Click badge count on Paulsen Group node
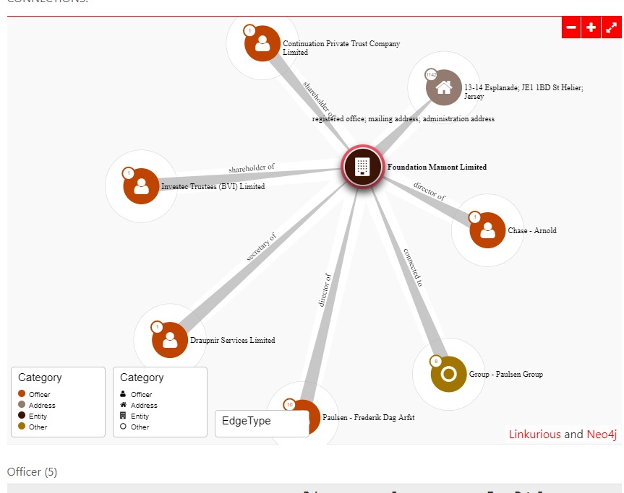The height and width of the screenshot is (493, 624). pyautogui.click(x=436, y=361)
